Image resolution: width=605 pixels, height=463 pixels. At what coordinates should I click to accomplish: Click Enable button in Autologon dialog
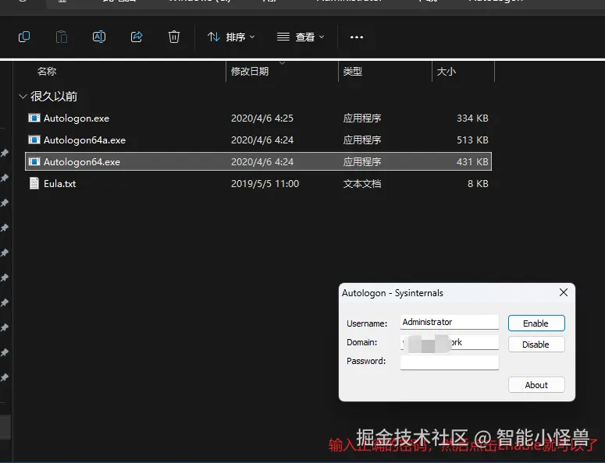coord(536,323)
